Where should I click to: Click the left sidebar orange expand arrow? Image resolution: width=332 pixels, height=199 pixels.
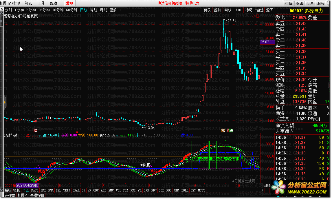click(x=5, y=102)
